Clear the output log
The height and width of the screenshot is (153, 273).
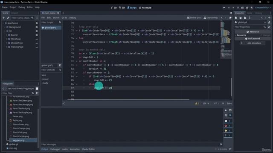[x=226, y=110]
